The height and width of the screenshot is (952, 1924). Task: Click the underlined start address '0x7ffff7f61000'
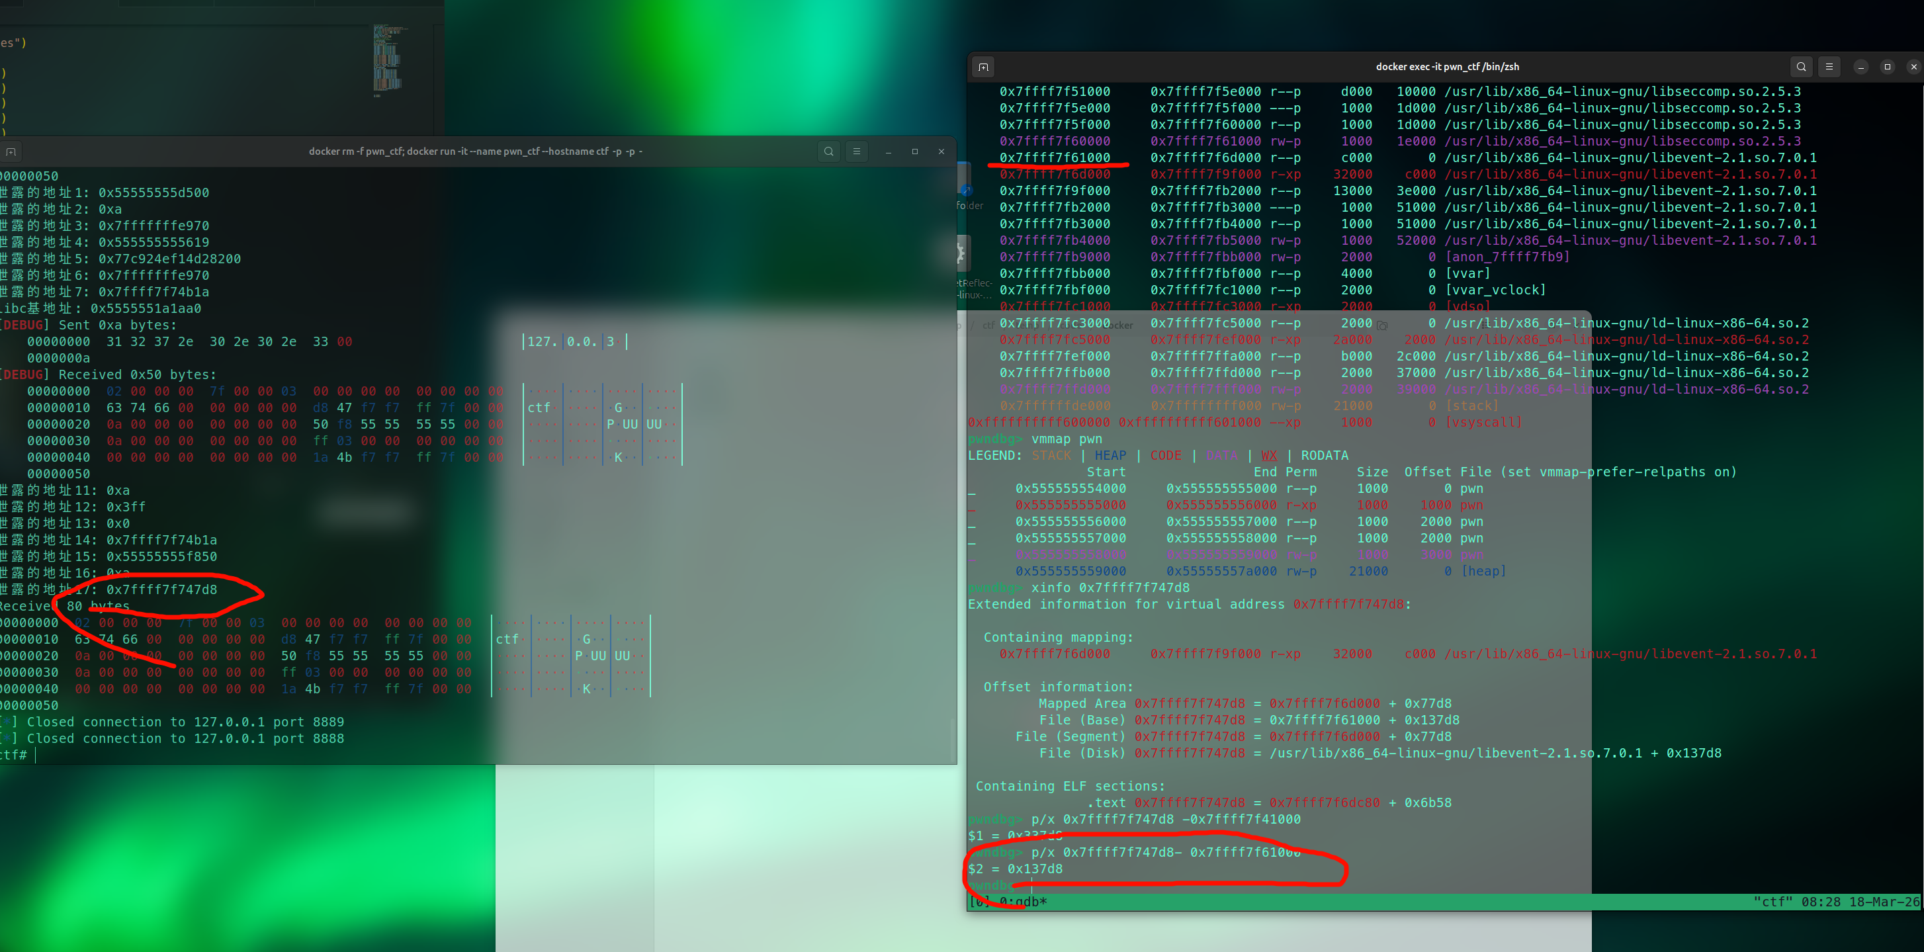tap(1055, 157)
